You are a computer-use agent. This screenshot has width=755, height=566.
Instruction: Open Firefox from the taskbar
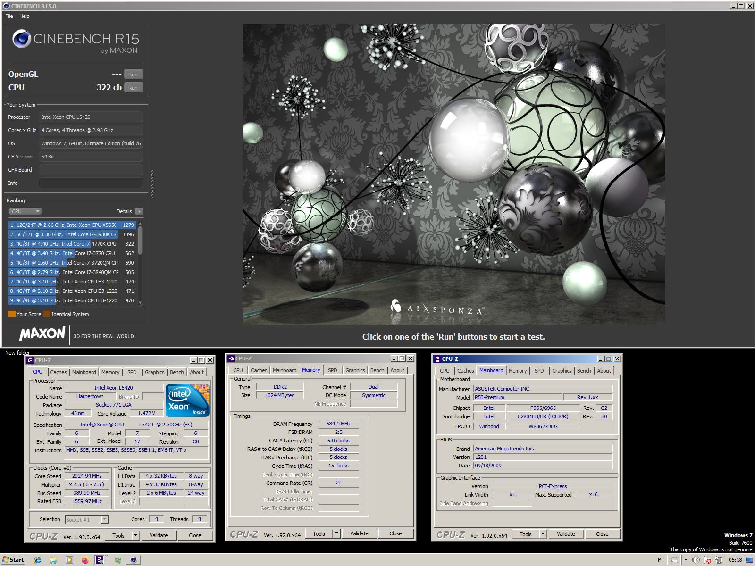(x=85, y=560)
